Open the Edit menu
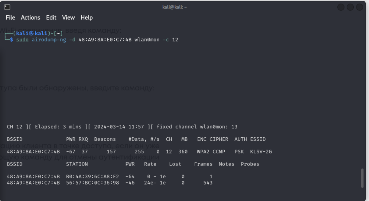Image resolution: width=369 pixels, height=201 pixels. [51, 18]
